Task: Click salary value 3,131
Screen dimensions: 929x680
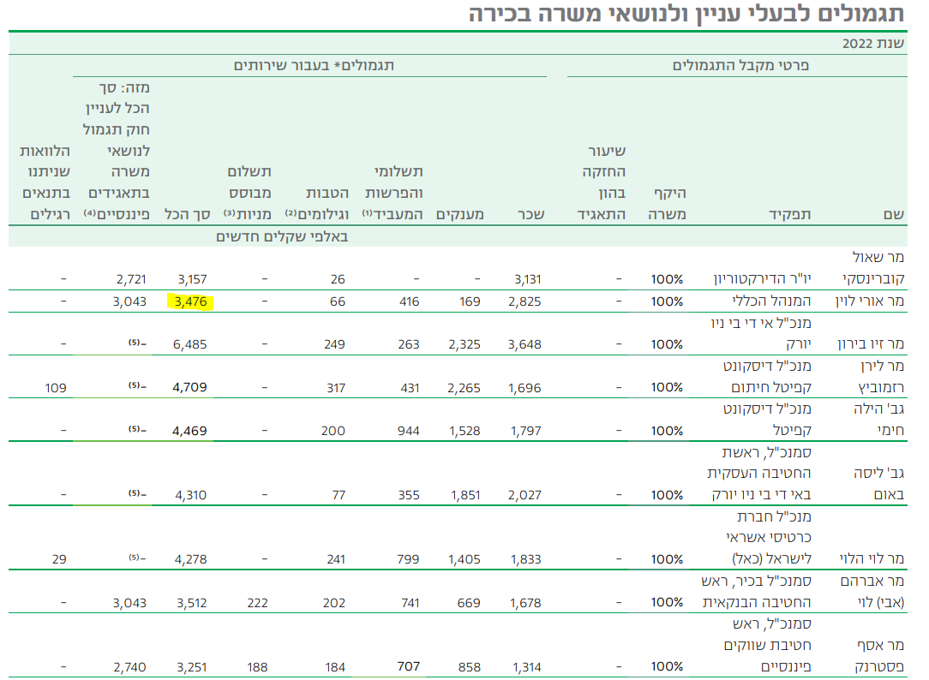Action: pos(527,279)
